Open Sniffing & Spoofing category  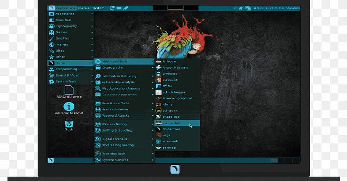tap(124, 130)
